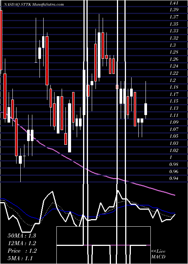The image size is (188, 264).
Task: Click the 1.18 price axis label
Action: coord(174,87)
